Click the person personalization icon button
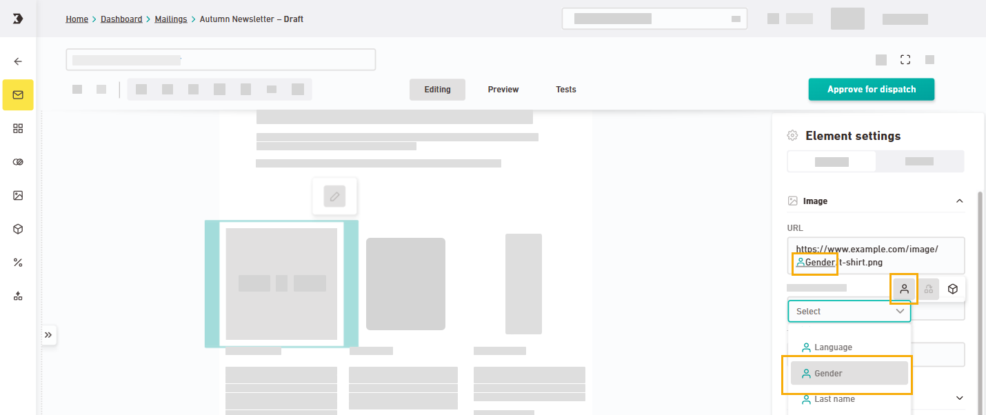 [x=904, y=289]
